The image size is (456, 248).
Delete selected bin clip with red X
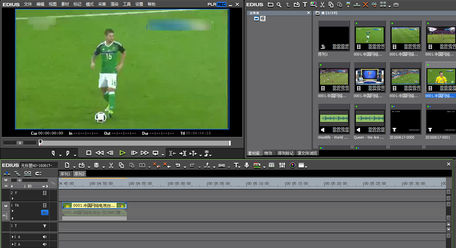pos(365,5)
